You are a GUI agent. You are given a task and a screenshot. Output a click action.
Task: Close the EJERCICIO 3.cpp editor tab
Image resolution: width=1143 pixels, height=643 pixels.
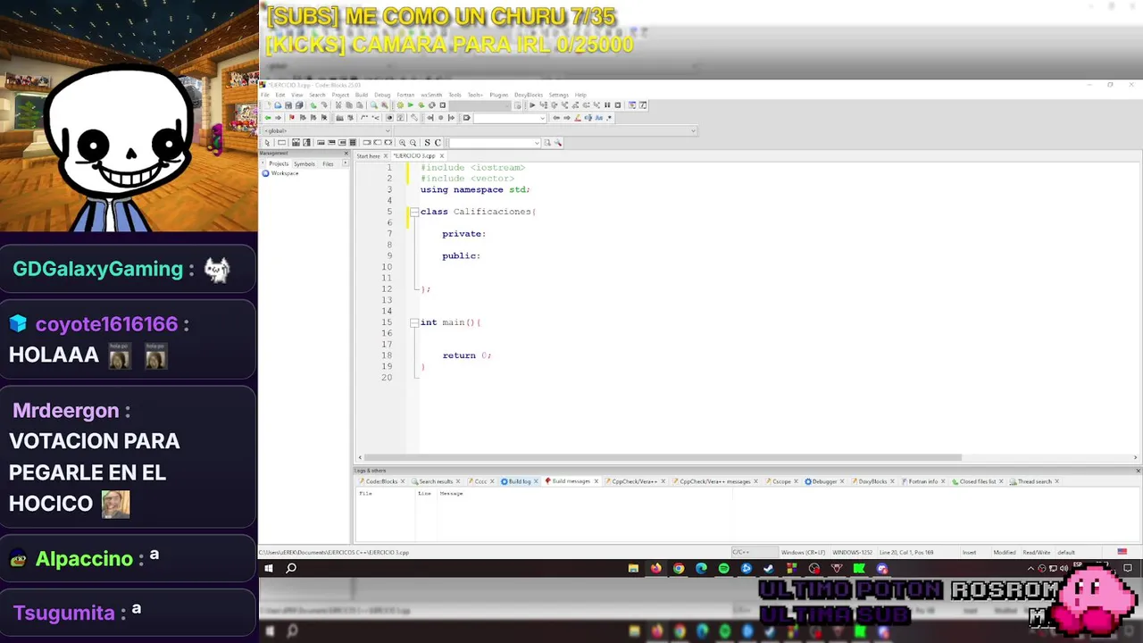click(x=441, y=155)
